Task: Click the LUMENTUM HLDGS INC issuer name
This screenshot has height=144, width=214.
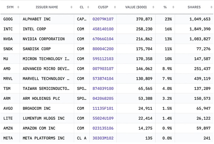Action: 44,118
